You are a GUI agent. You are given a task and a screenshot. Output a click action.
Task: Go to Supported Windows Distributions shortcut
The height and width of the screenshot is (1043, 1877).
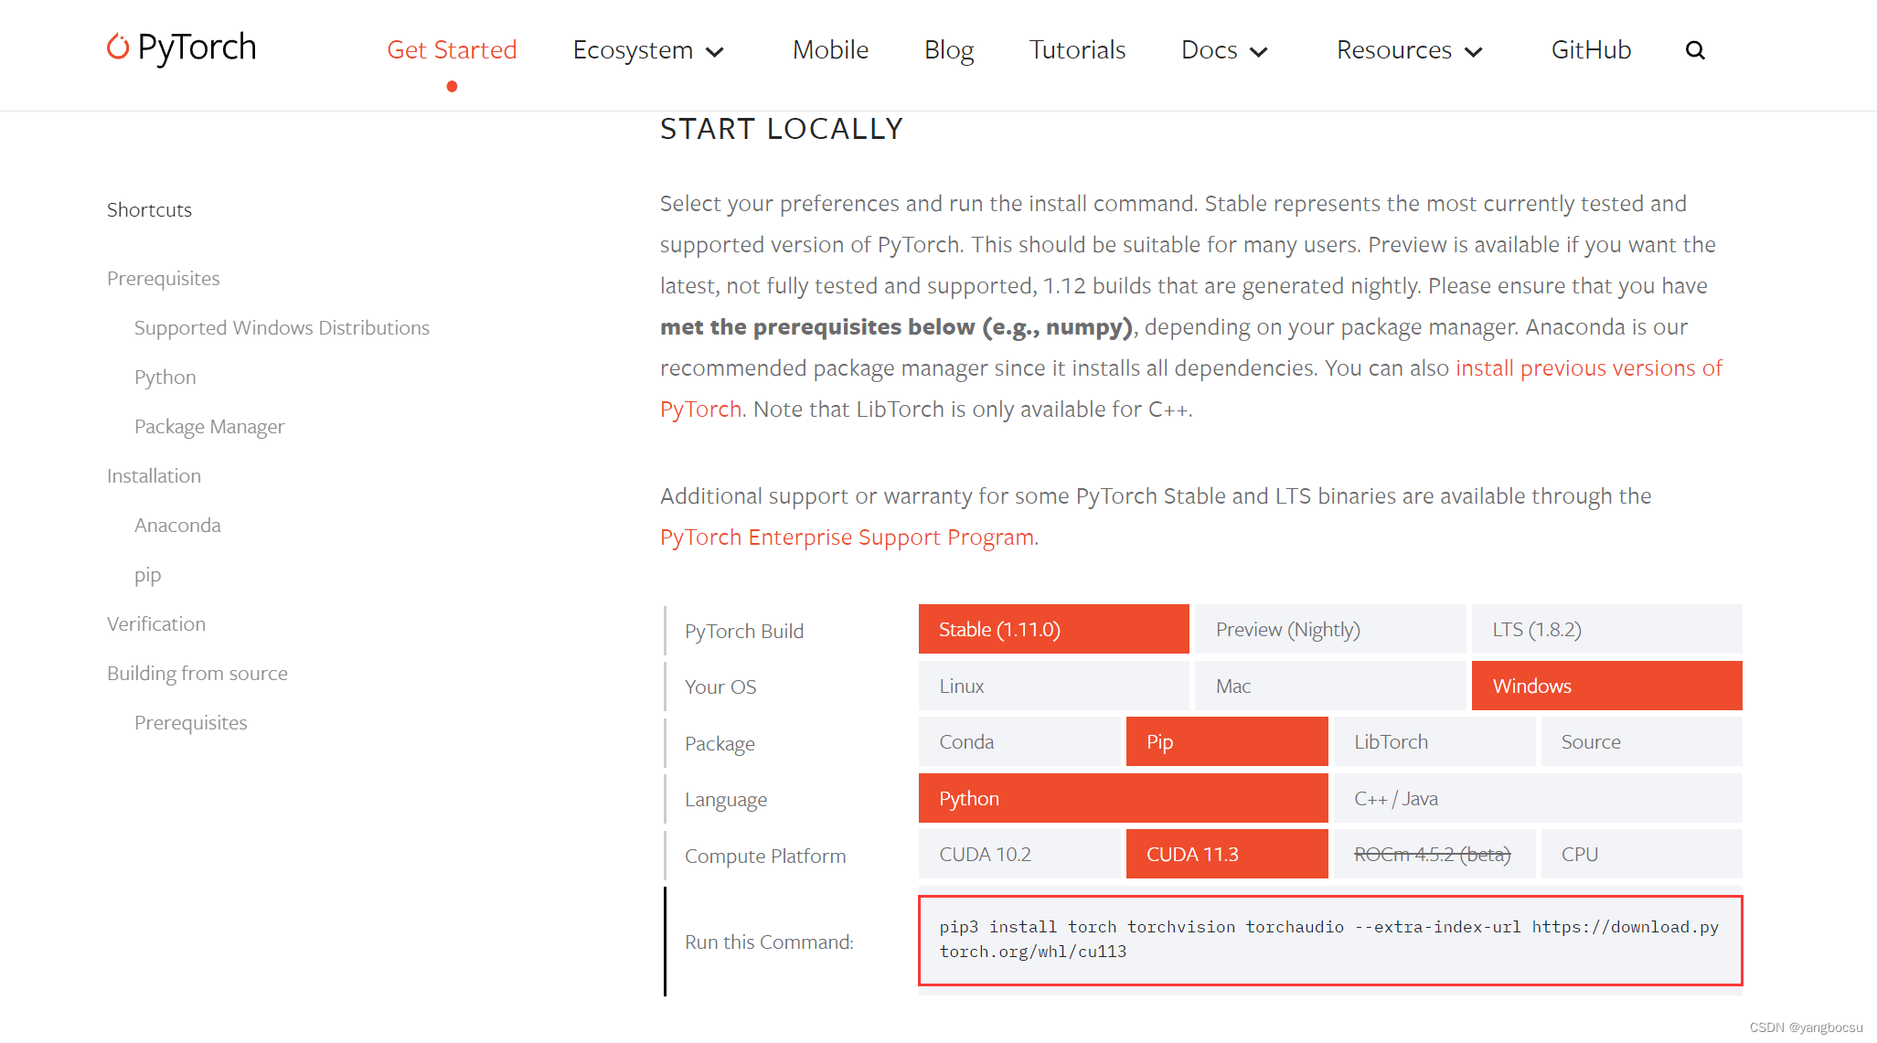[282, 328]
